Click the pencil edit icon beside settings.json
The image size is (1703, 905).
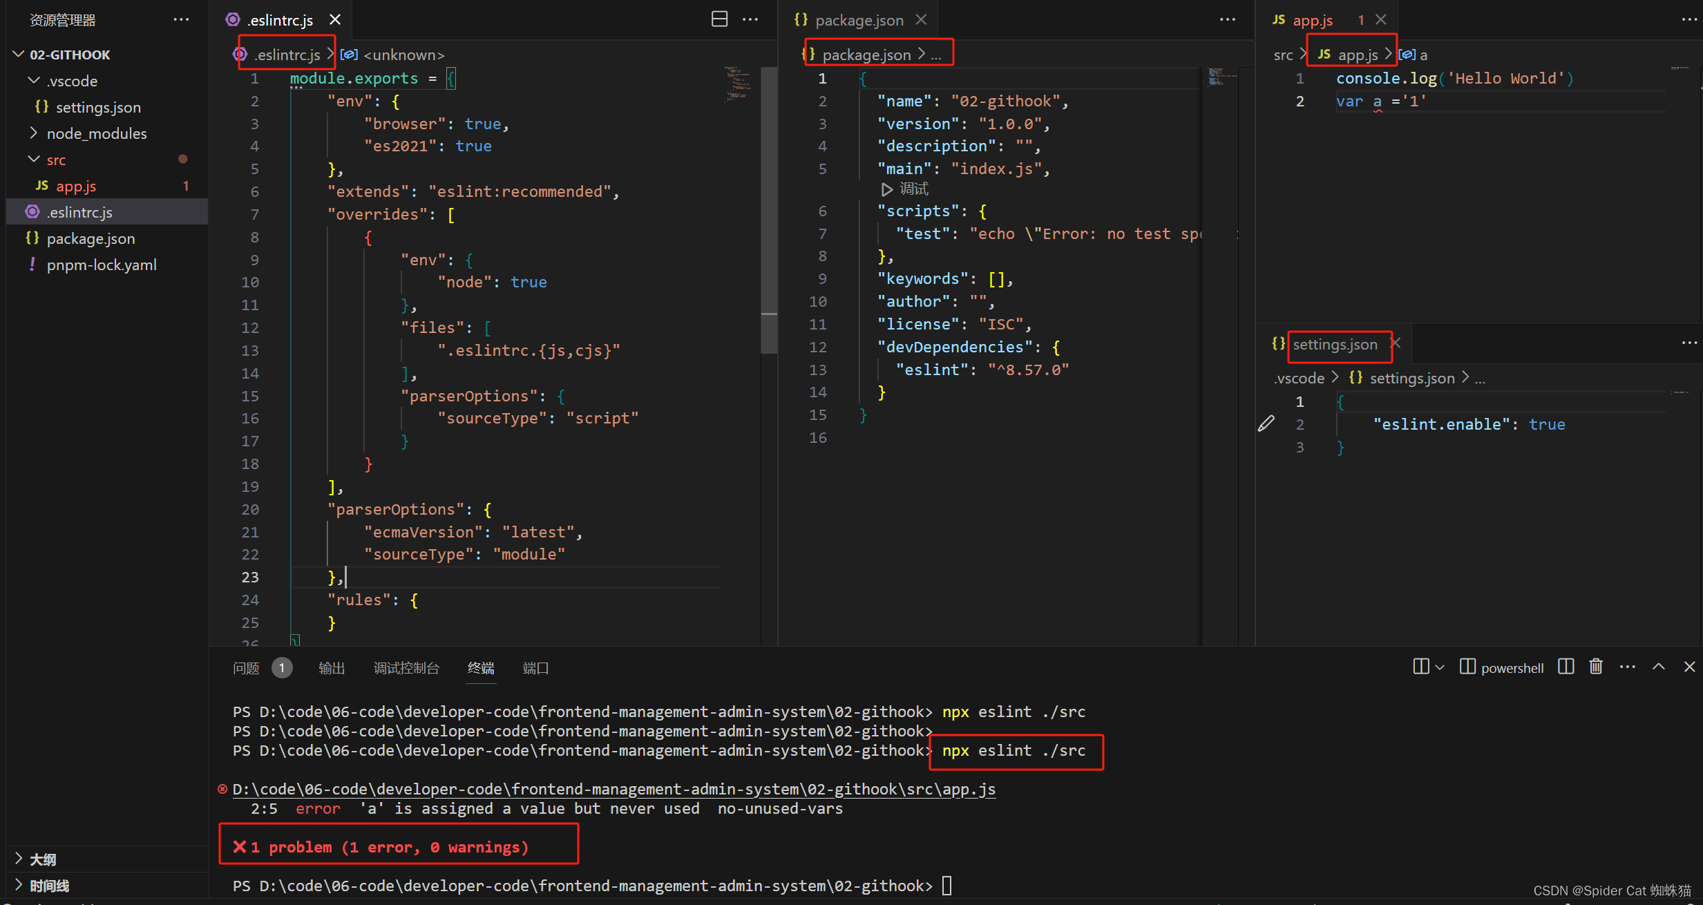(1266, 423)
